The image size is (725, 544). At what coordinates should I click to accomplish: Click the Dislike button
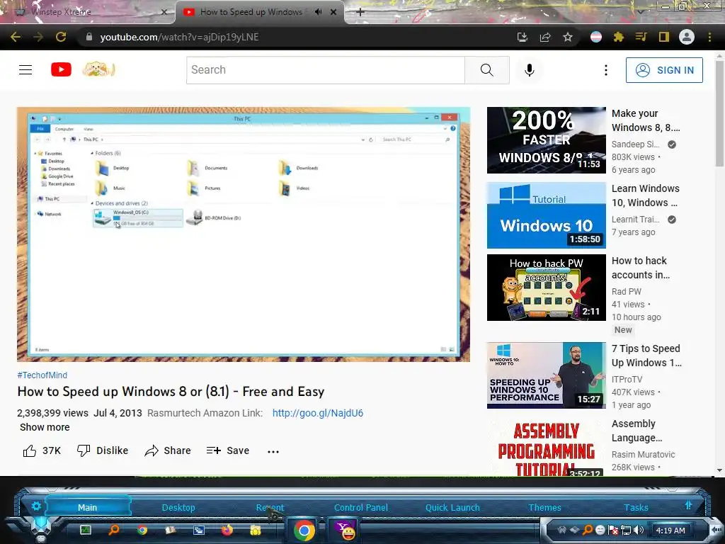pyautogui.click(x=103, y=450)
